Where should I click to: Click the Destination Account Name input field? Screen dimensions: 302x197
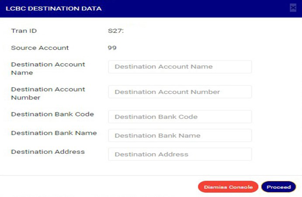pyautogui.click(x=180, y=67)
